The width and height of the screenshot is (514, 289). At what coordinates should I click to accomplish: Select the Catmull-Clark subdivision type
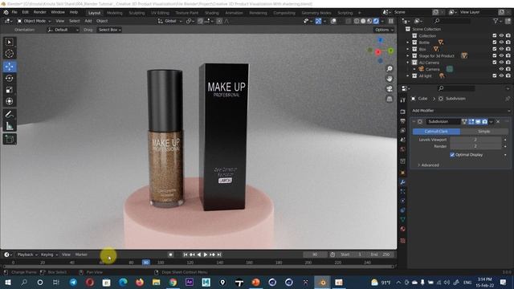(x=436, y=132)
